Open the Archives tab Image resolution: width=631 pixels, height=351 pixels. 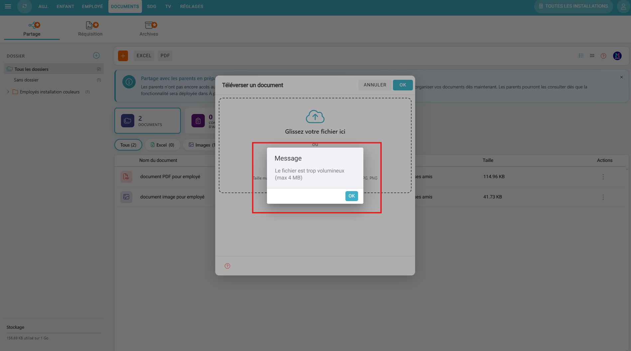(x=149, y=29)
